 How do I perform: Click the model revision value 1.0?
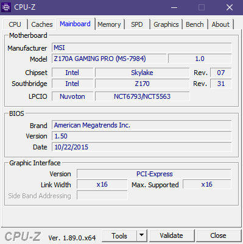200,59
